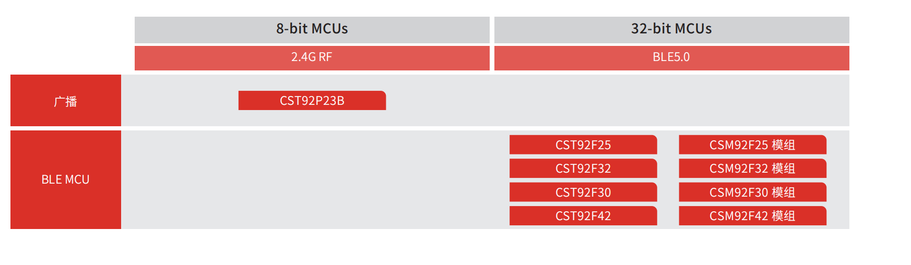Click blank space left of CST92P23B box
Viewport: 911px width, 265px height.
point(180,101)
